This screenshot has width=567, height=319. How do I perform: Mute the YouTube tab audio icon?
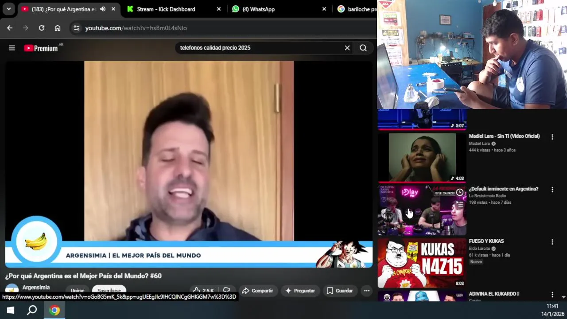pos(103,9)
